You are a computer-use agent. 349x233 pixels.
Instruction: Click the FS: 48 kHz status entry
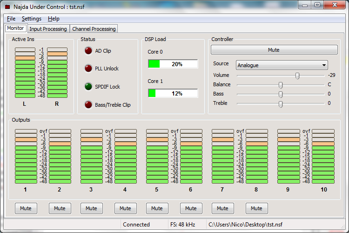[x=183, y=225]
